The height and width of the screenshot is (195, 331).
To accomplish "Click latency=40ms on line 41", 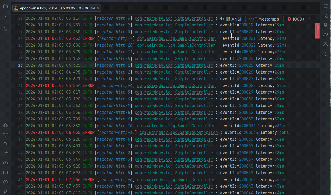I will tap(270, 166).
